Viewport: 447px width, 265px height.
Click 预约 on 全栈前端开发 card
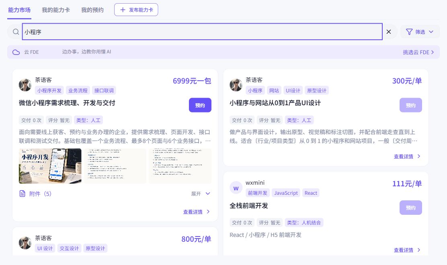click(x=410, y=208)
